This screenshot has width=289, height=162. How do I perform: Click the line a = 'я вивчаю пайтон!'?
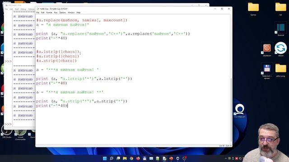click(62, 25)
